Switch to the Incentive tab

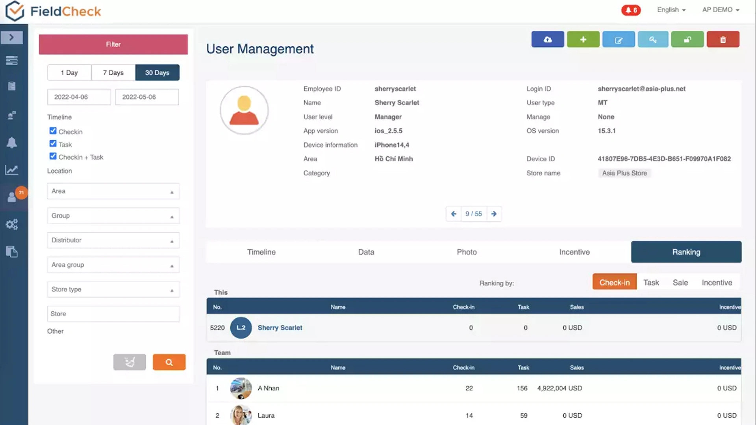coord(574,252)
